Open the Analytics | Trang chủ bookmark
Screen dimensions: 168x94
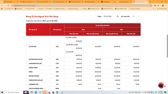[134, 9]
